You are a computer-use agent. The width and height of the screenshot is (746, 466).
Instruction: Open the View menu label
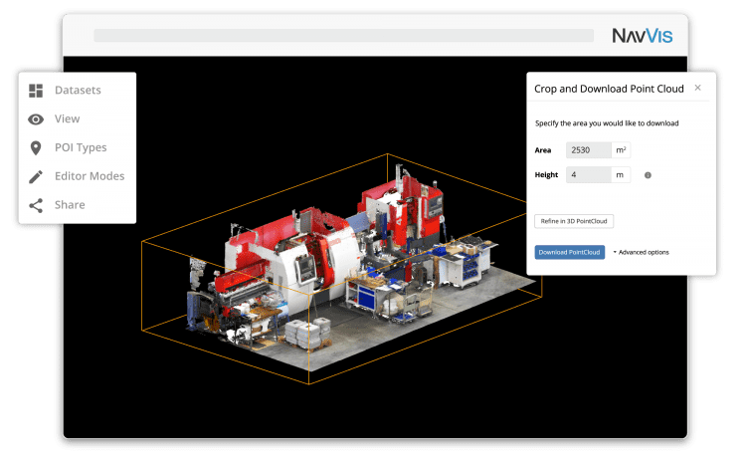[x=67, y=119]
